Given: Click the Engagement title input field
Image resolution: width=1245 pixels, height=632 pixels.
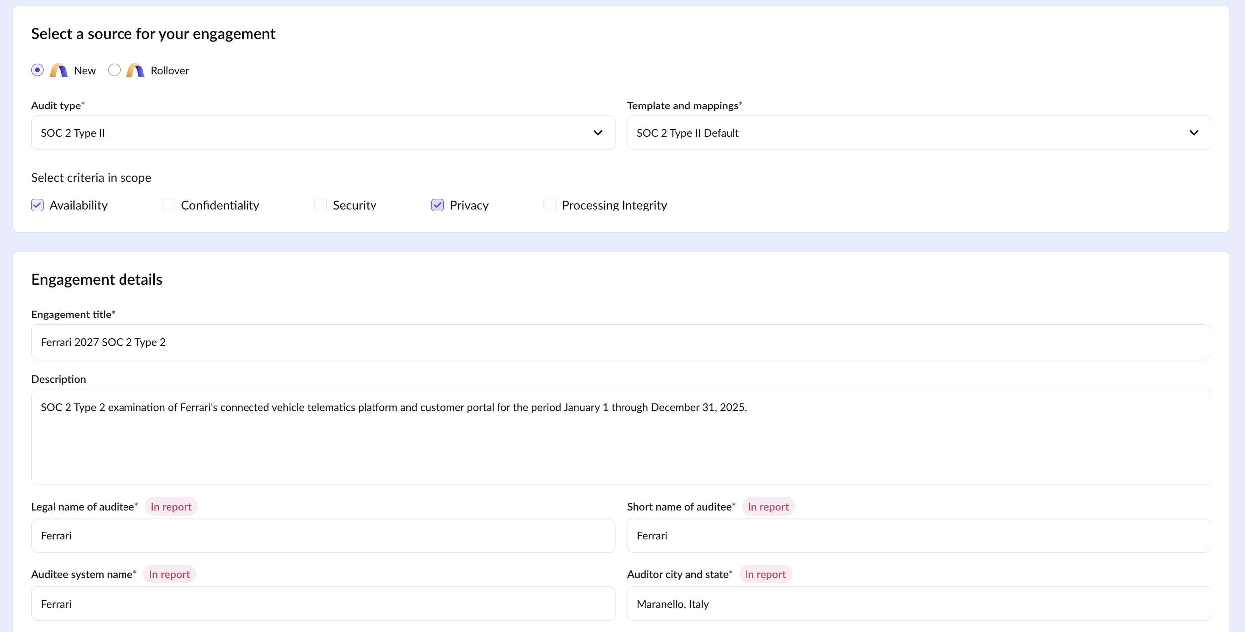Looking at the screenshot, I should 621,342.
